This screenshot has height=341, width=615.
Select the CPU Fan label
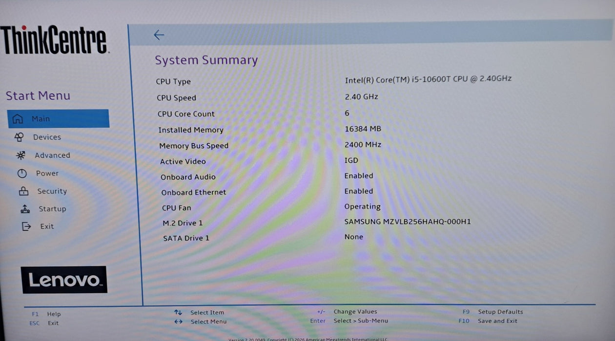177,208
